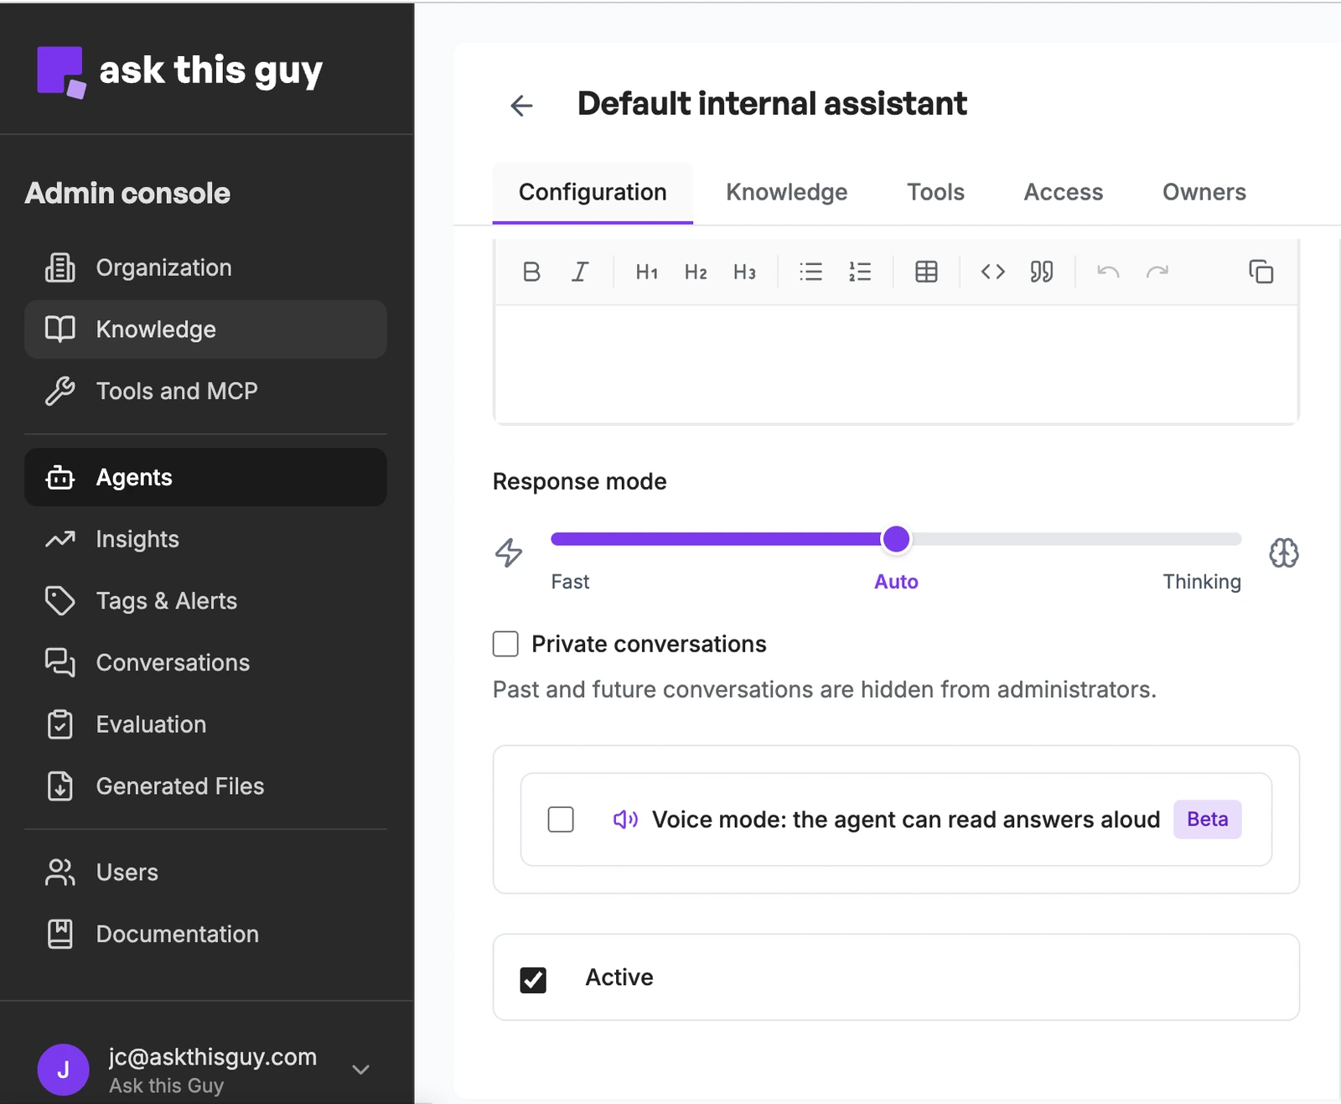The image size is (1341, 1104).
Task: Open Tags & Alerts in the sidebar
Action: [x=205, y=601]
